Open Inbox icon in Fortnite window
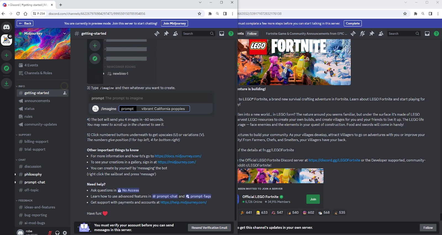 (427, 33)
